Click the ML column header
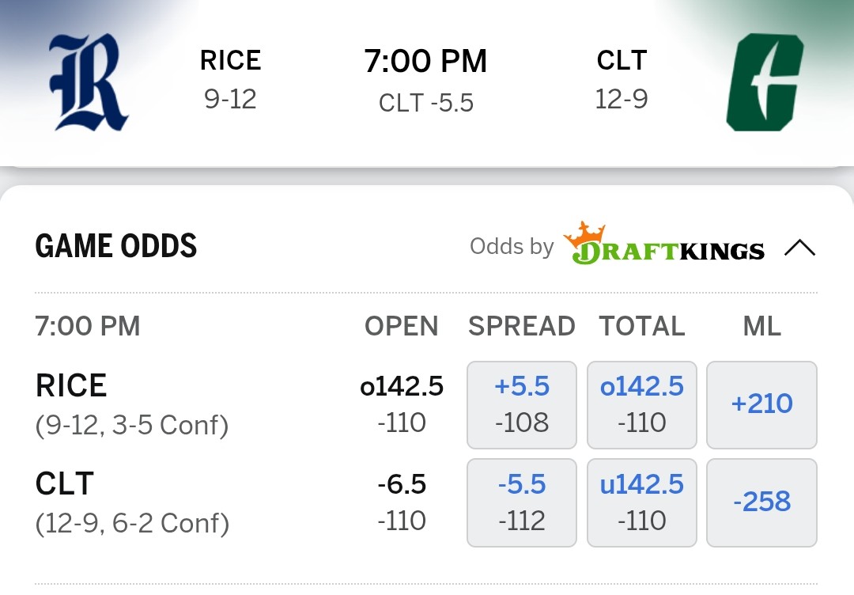 [x=762, y=326]
